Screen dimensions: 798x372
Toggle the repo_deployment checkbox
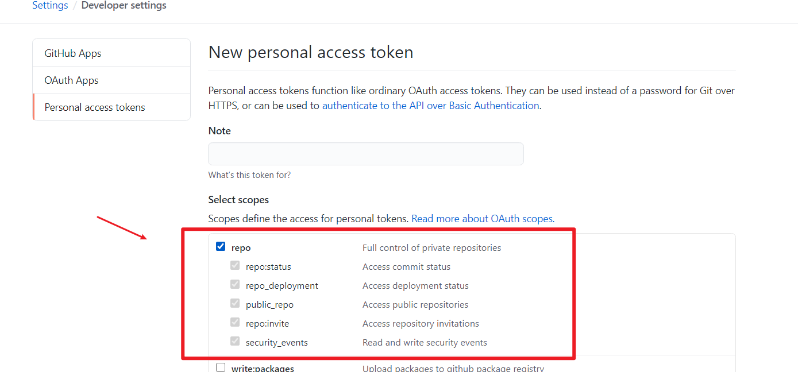point(235,285)
